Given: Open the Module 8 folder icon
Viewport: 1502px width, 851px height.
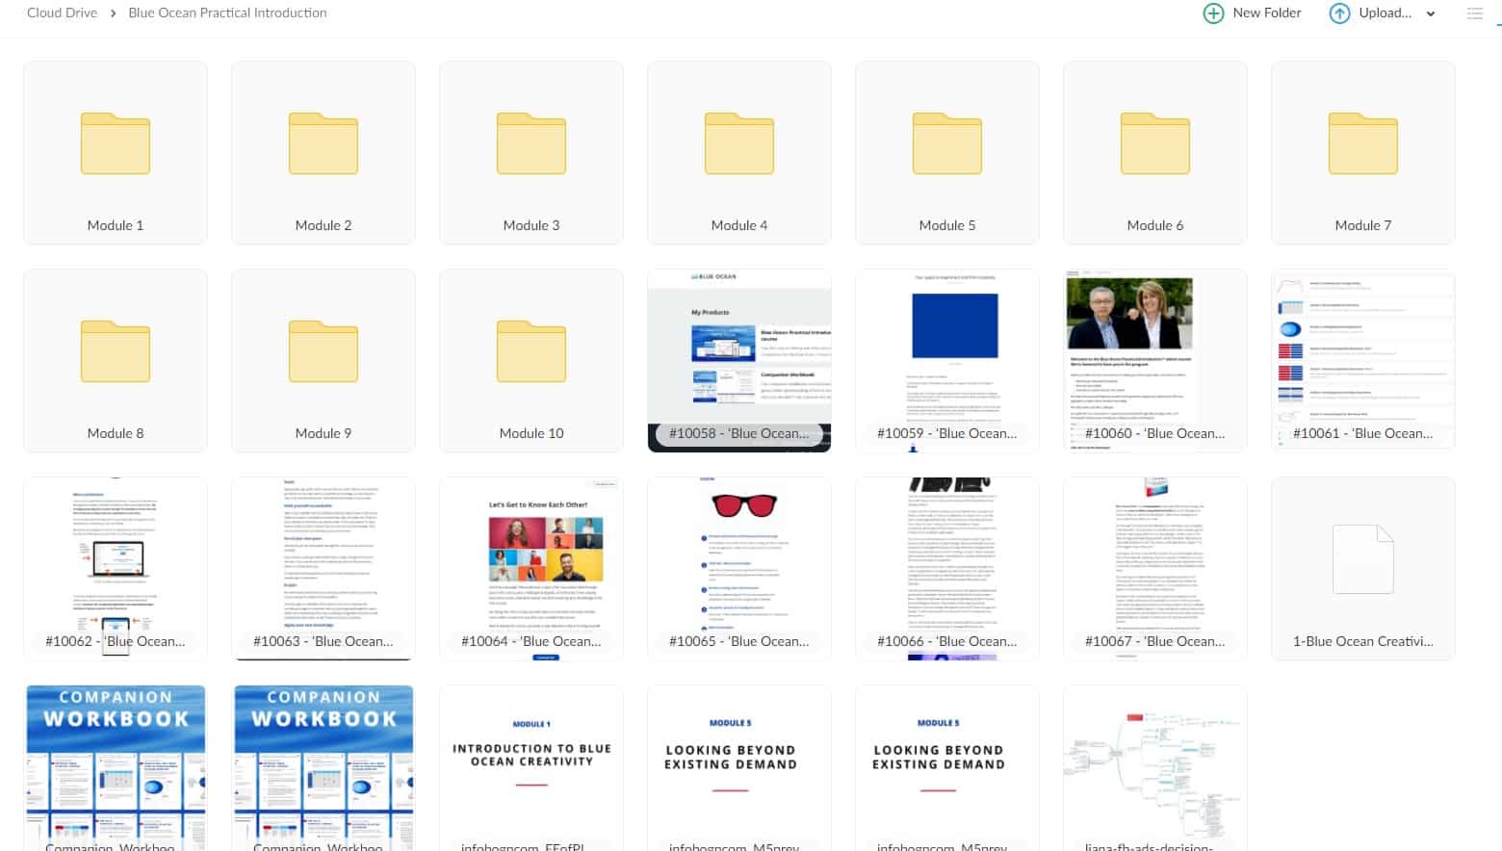Looking at the screenshot, I should point(116,351).
